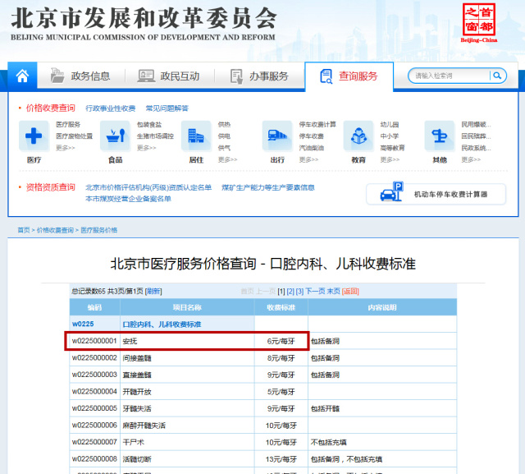
Task: Select the 13元/每牙 price cell
Action: (281, 459)
